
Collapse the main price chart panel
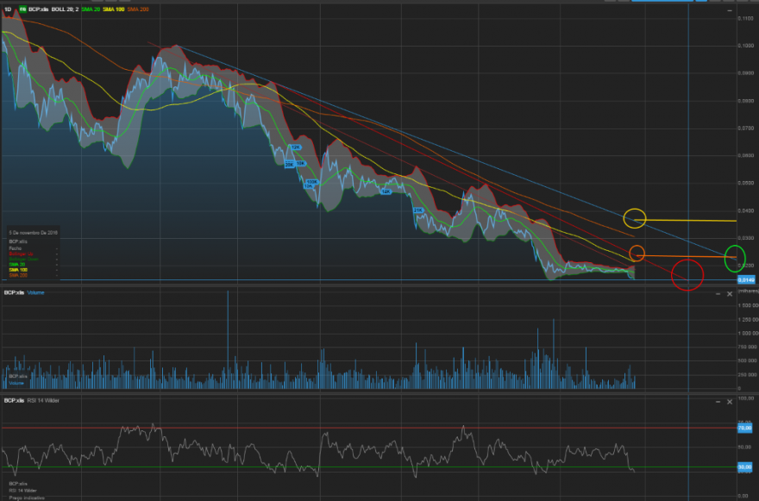(x=730, y=10)
